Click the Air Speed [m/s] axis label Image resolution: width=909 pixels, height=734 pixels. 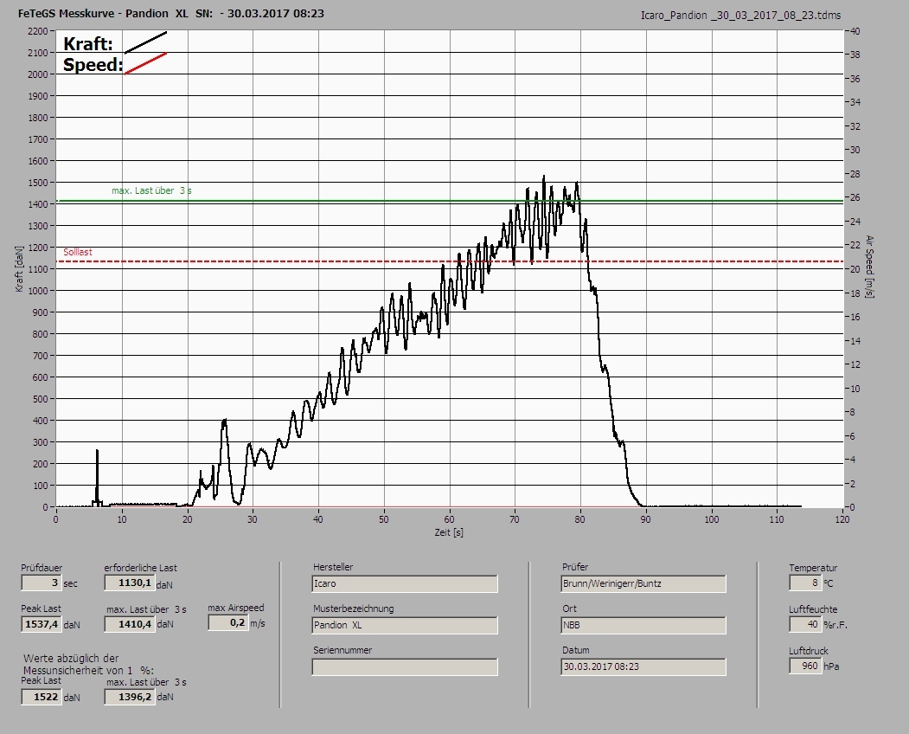click(869, 267)
